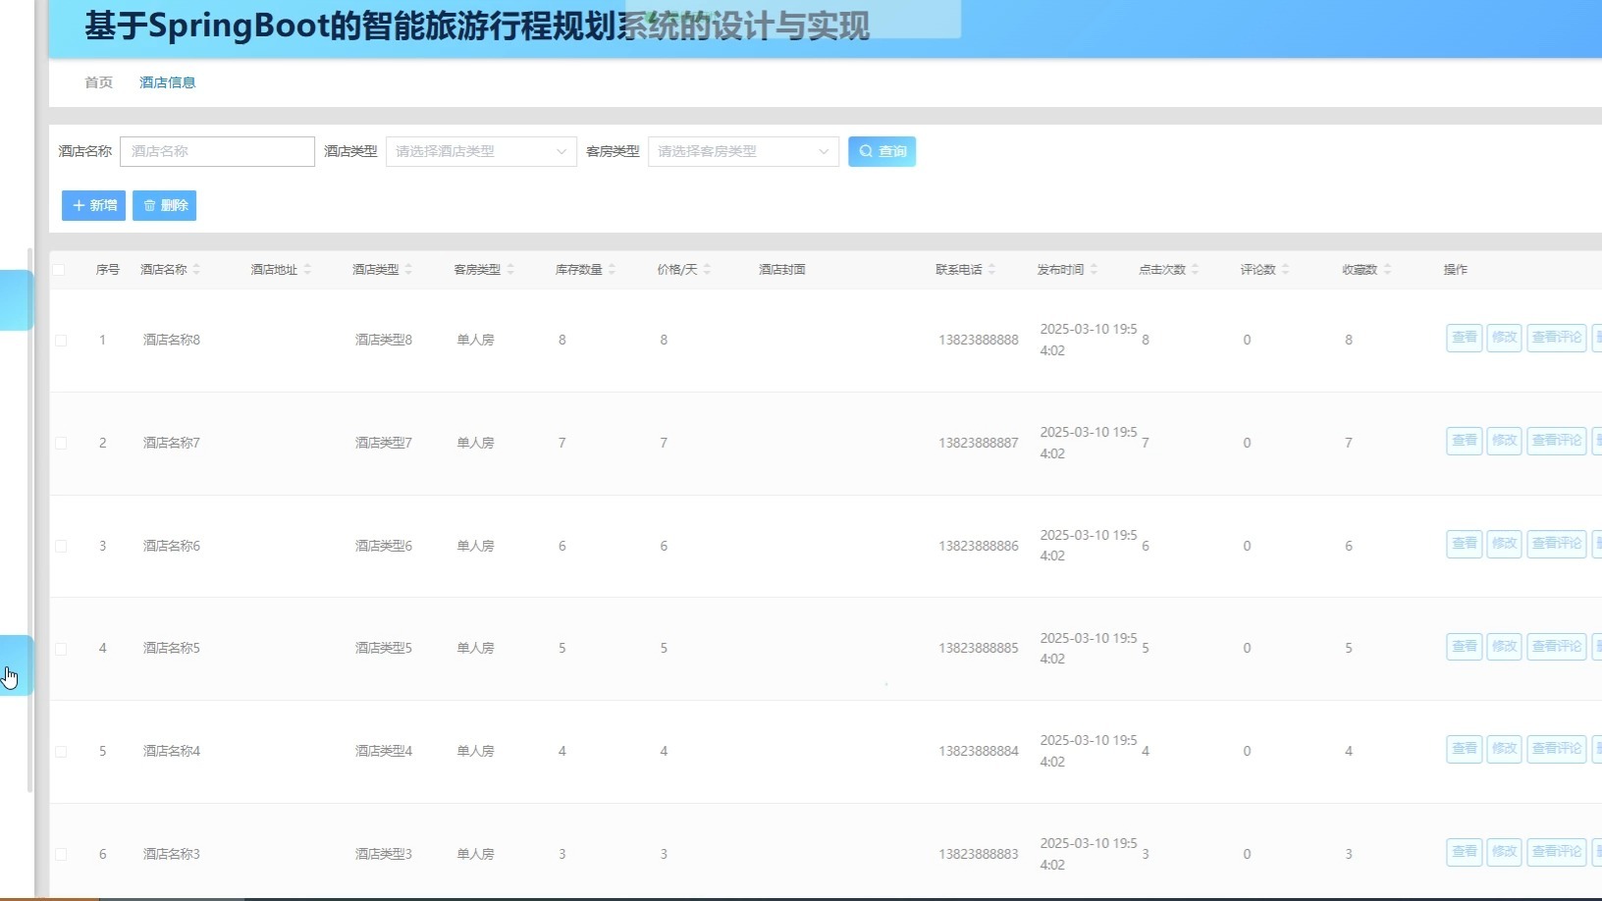Select the 酒店信息 tab
The height and width of the screenshot is (901, 1602).
(x=167, y=82)
